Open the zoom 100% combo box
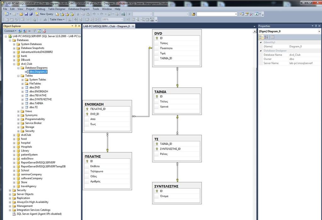 point(112,20)
